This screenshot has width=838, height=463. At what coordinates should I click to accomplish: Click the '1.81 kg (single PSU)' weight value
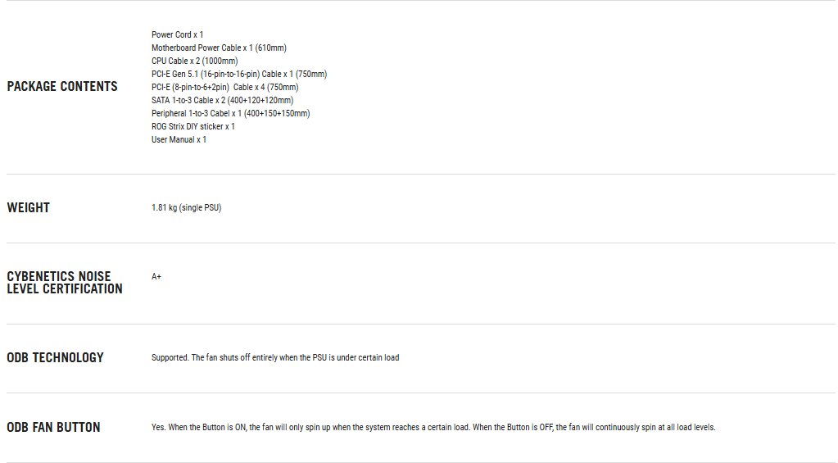coord(186,208)
